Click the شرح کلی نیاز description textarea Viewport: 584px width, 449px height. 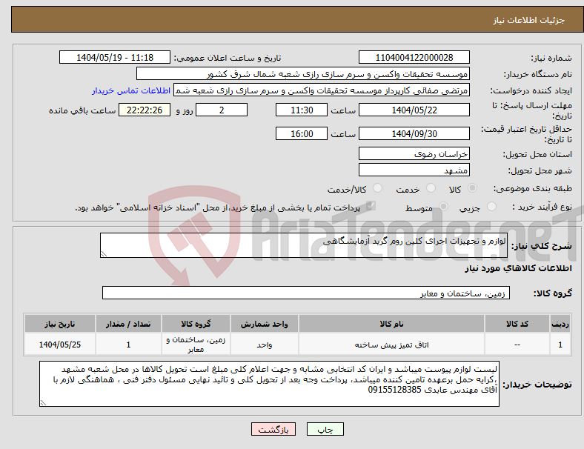304,245
